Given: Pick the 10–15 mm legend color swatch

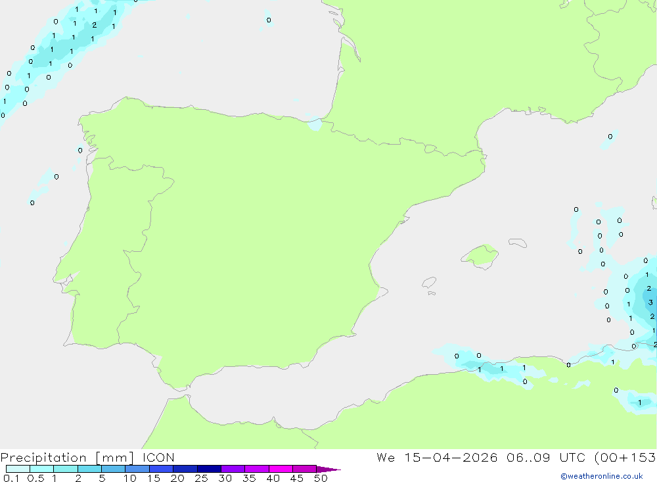Looking at the screenshot, I should pyautogui.click(x=137, y=469).
